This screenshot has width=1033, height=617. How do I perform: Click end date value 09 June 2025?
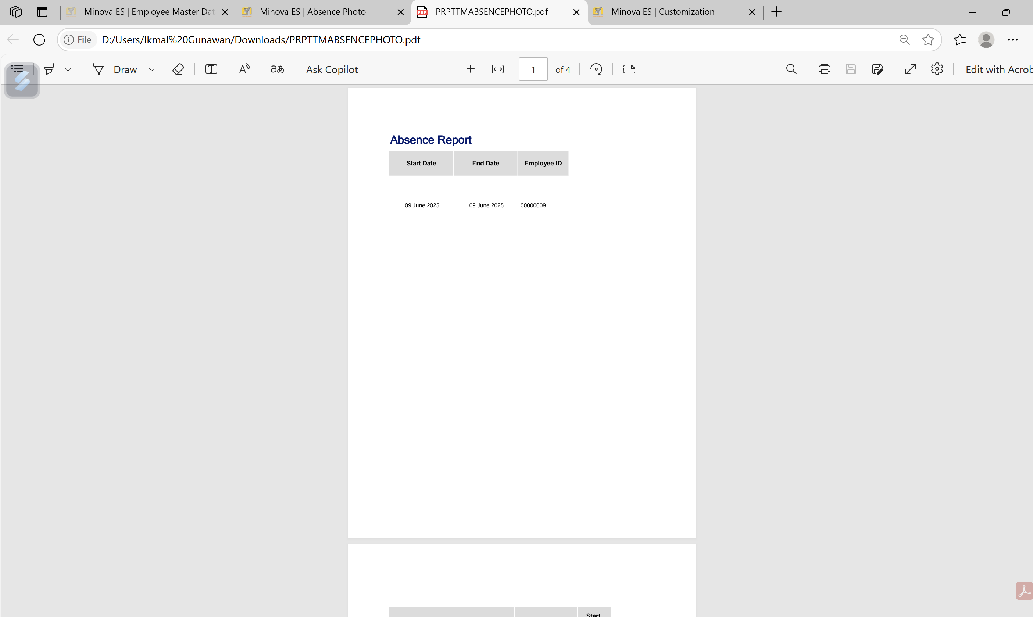click(486, 205)
